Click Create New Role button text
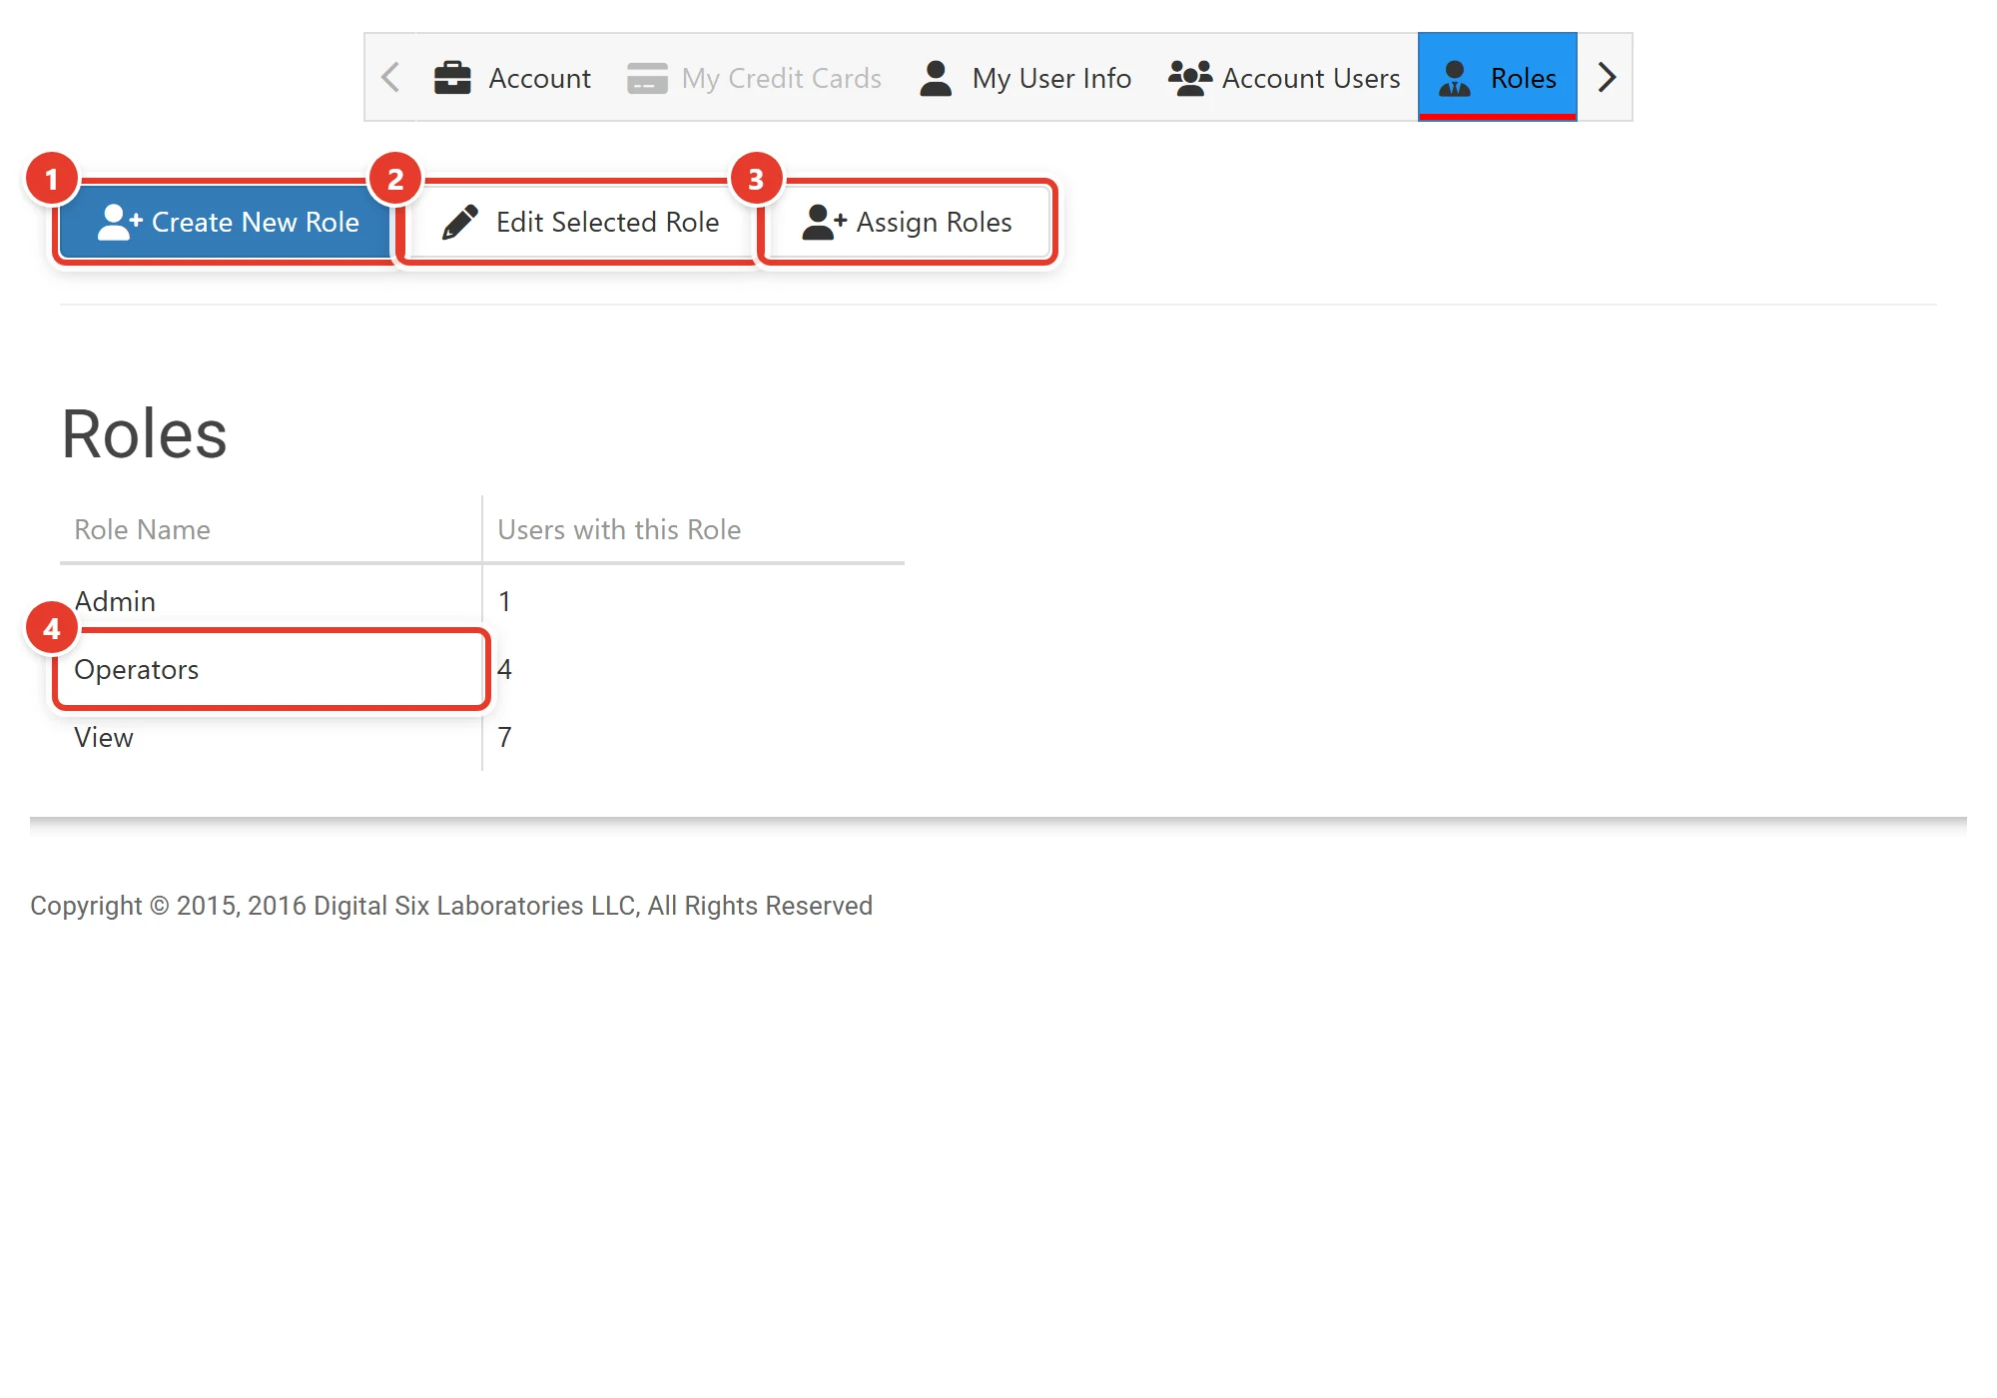The width and height of the screenshot is (1997, 1398). coord(256,222)
